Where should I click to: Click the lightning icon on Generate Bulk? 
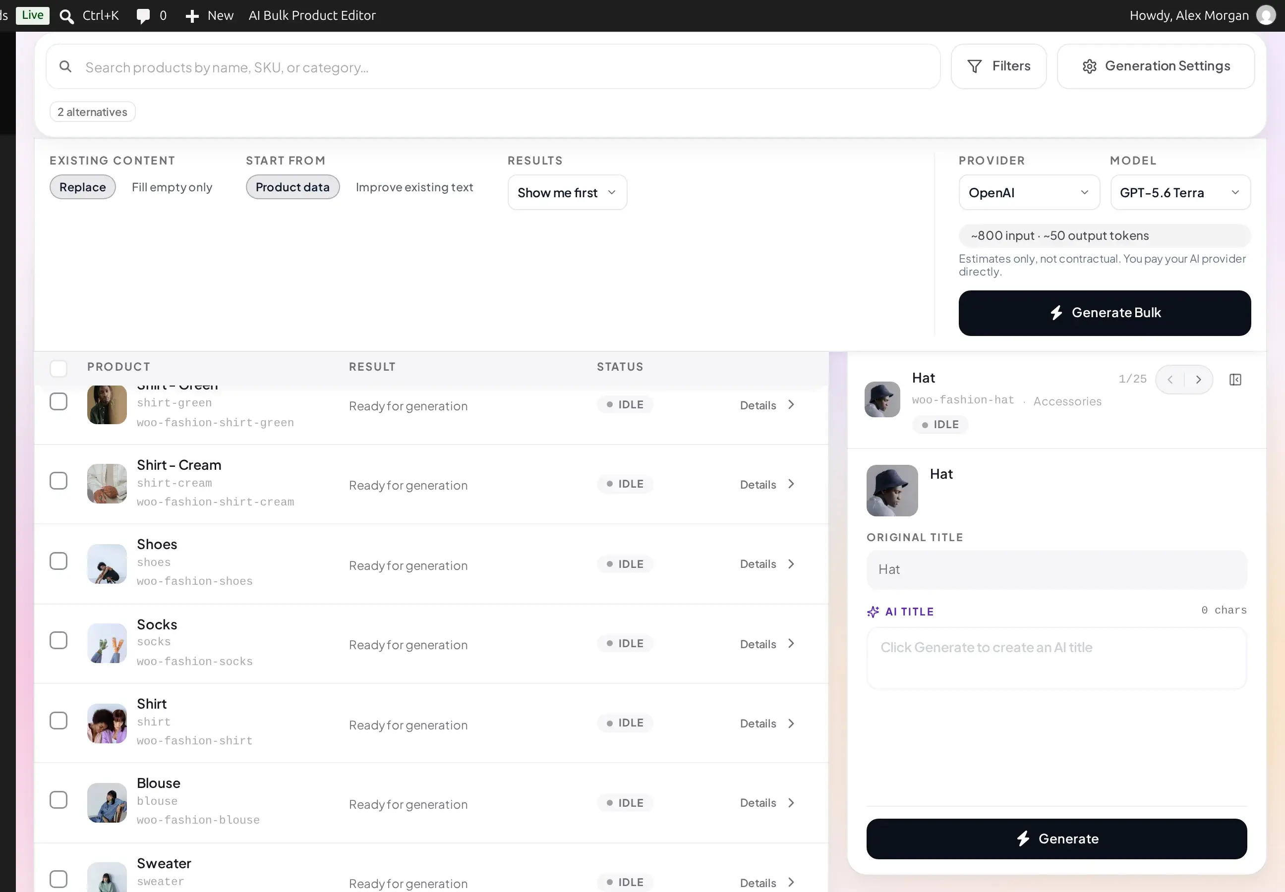(x=1056, y=312)
